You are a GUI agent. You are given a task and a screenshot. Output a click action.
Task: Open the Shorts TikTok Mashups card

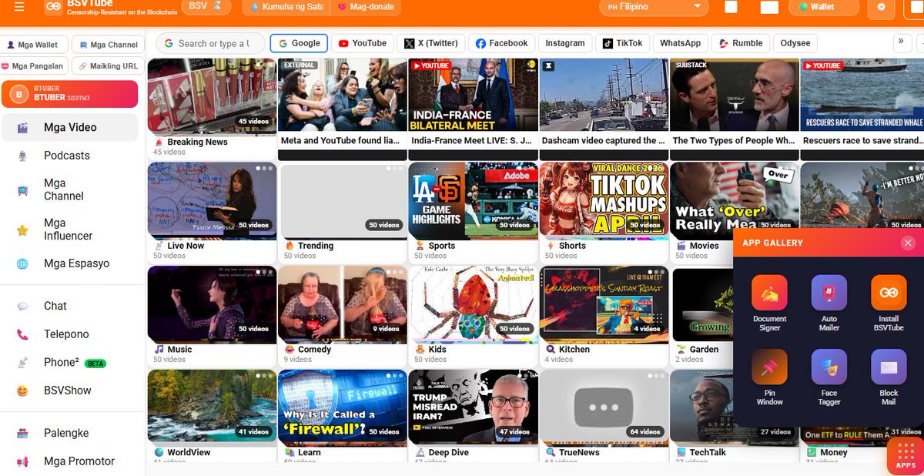[x=603, y=212]
